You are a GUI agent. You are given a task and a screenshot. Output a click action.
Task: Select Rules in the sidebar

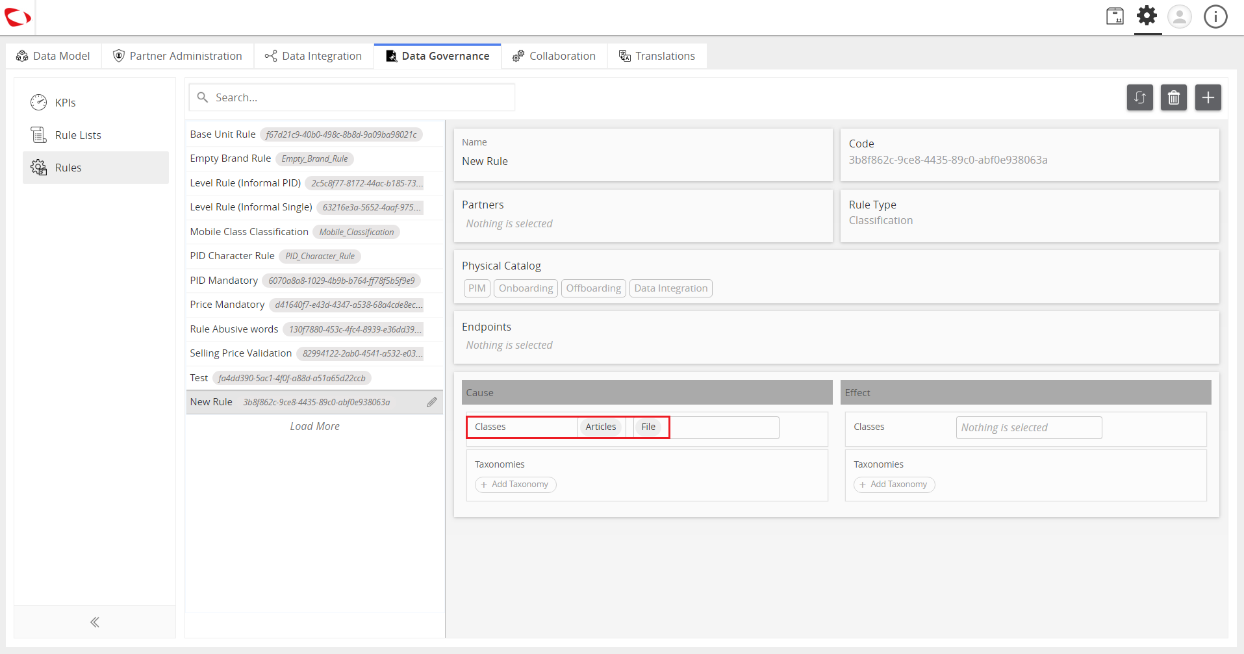(95, 168)
